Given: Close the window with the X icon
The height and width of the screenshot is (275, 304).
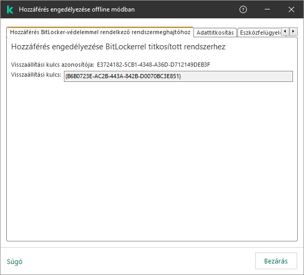Looking at the screenshot, I should click(291, 9).
